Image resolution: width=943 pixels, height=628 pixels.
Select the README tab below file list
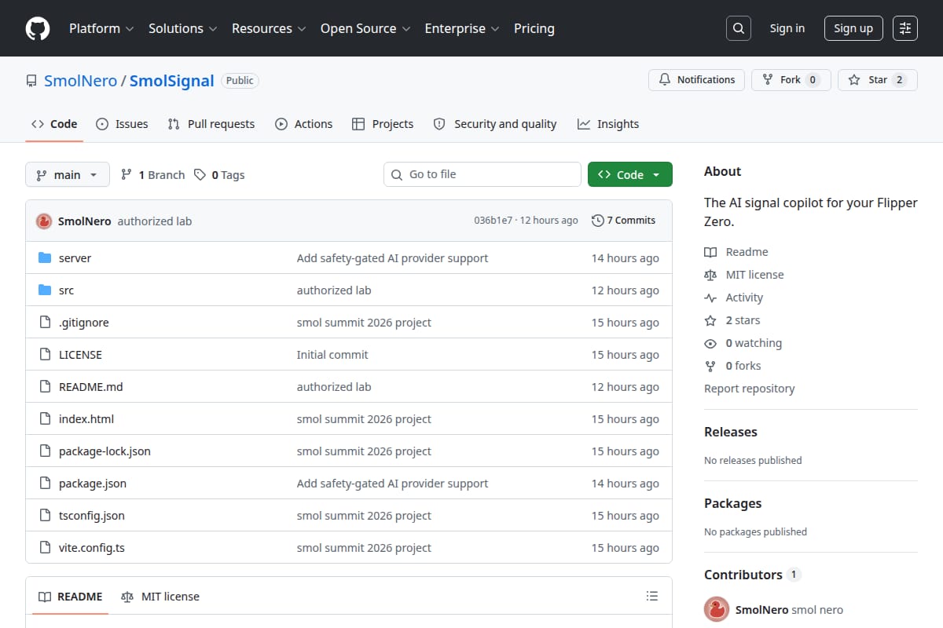click(71, 597)
